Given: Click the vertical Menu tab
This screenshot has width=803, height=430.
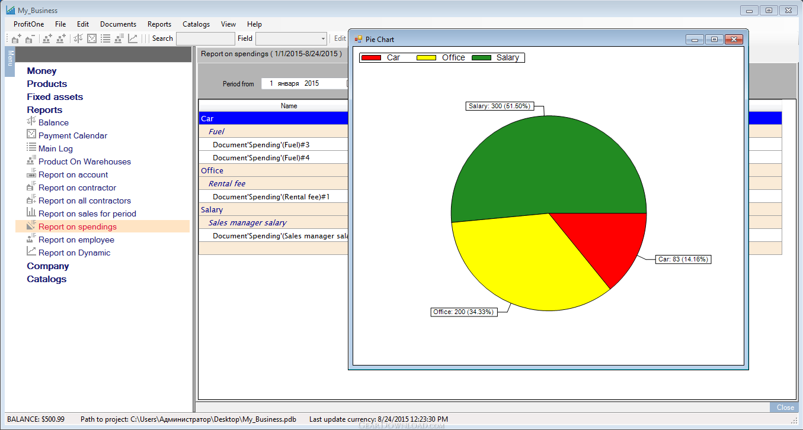Looking at the screenshot, I should pos(9,62).
